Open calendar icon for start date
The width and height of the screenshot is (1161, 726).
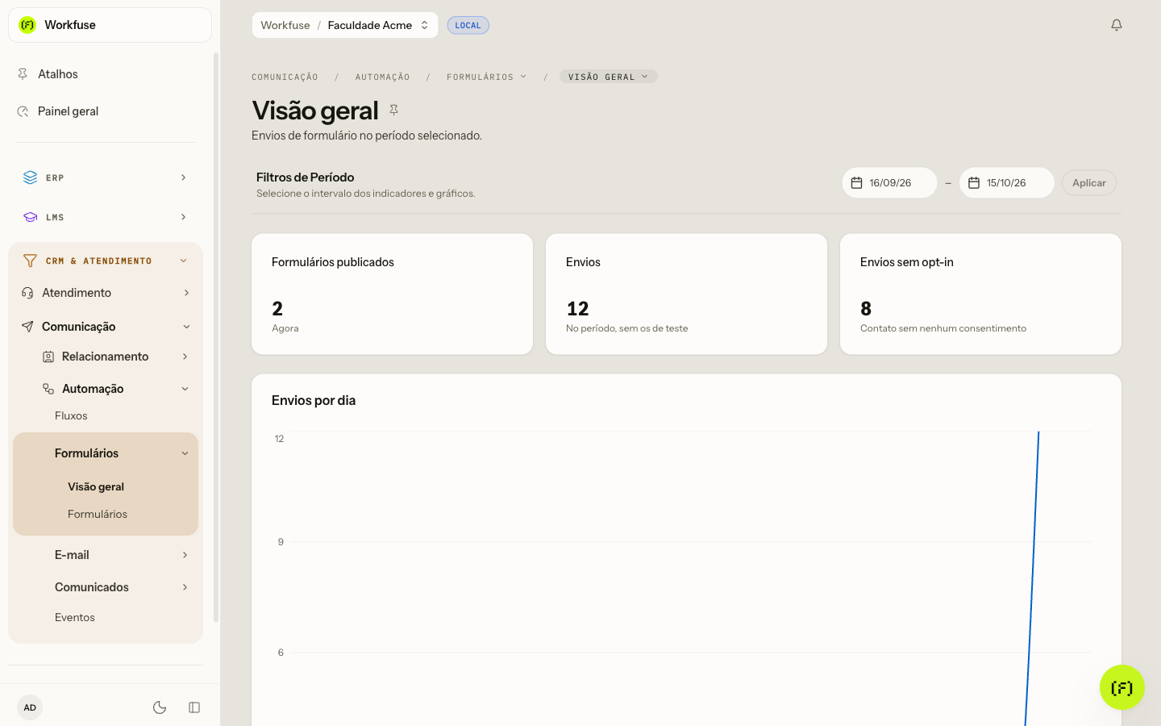[x=857, y=183]
